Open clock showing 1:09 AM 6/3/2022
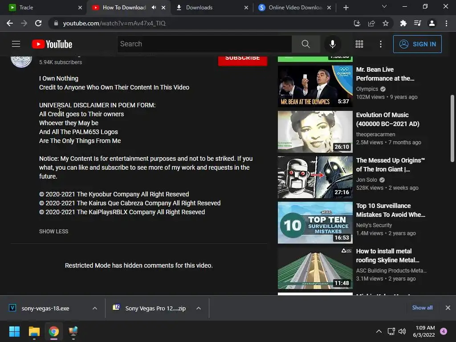Viewport: 456px width, 342px height. (424, 331)
